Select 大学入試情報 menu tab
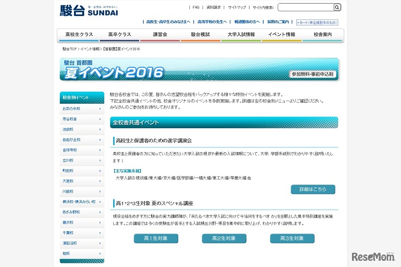 click(x=241, y=35)
